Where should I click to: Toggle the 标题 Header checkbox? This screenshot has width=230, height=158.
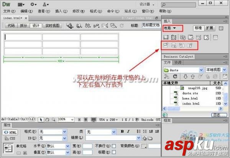point(114,152)
